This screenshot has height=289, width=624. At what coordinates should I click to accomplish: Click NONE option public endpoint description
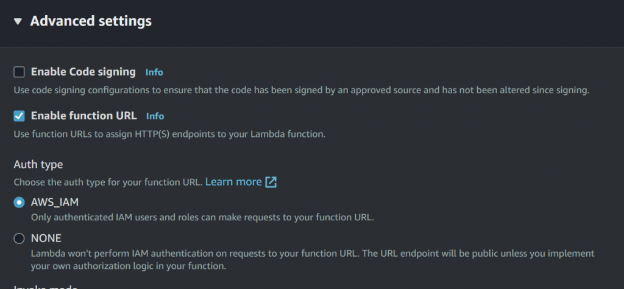[x=313, y=260]
